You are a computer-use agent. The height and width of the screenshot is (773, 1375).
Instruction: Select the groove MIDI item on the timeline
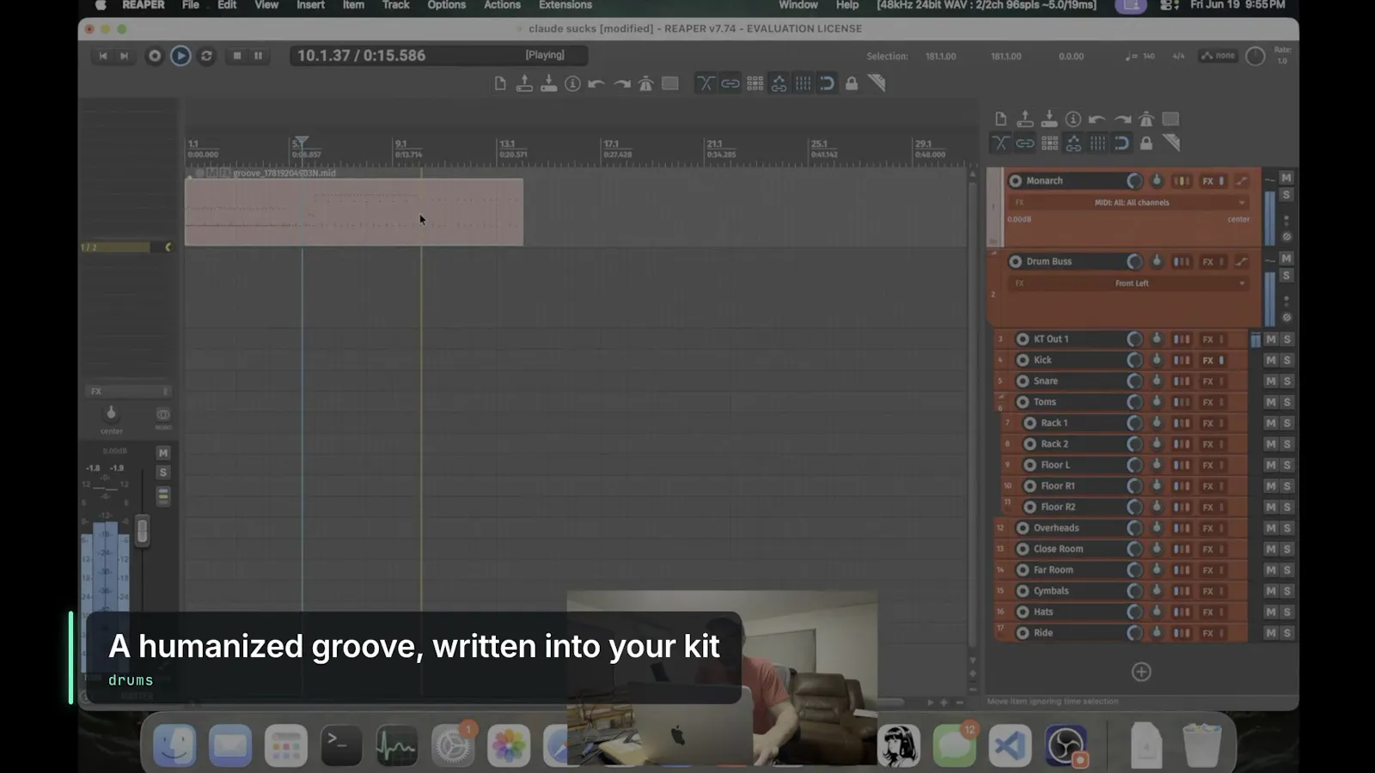pos(353,211)
